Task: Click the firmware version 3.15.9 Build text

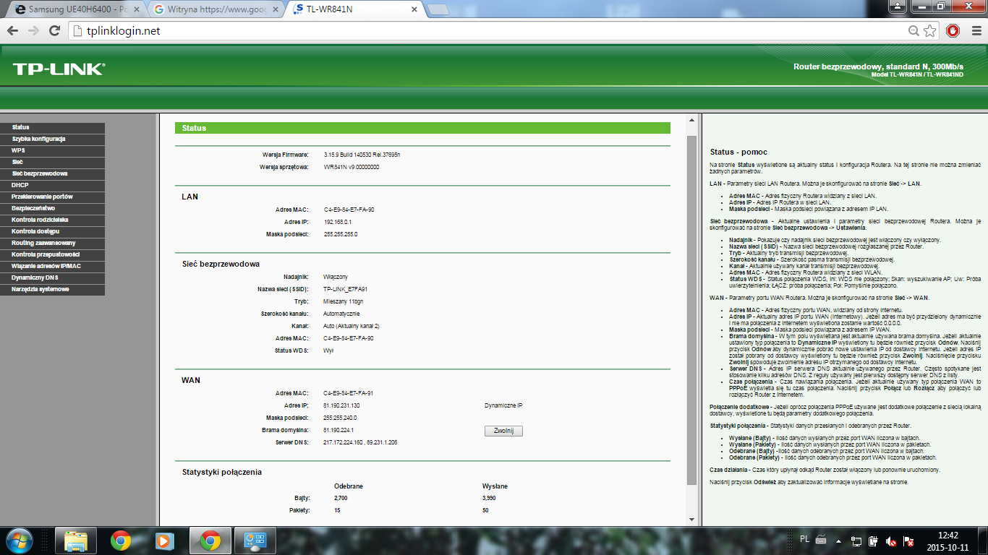Action: point(362,155)
